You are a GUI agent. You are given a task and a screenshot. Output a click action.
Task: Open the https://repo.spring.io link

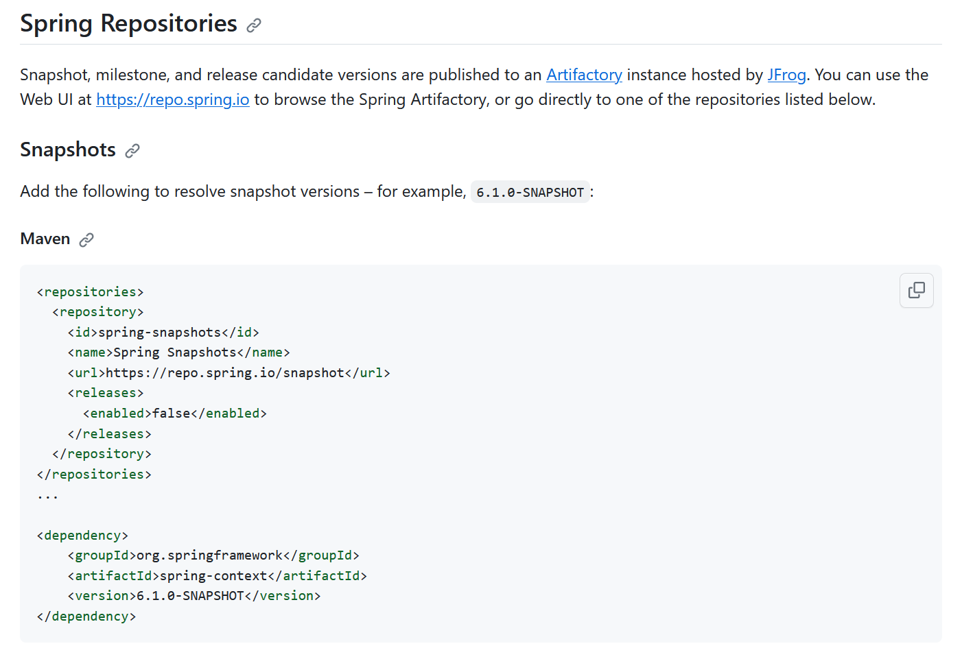point(173,99)
